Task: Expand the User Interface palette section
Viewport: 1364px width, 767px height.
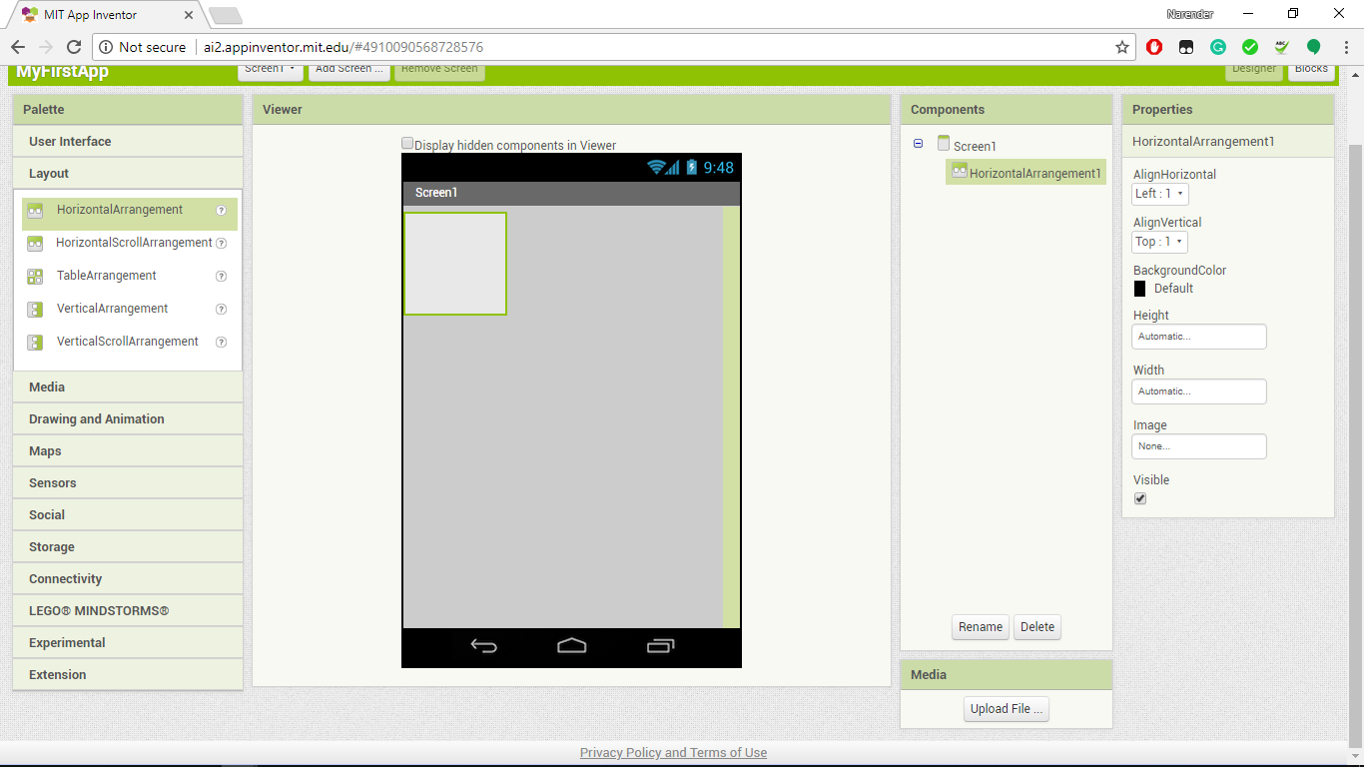Action: 128,142
